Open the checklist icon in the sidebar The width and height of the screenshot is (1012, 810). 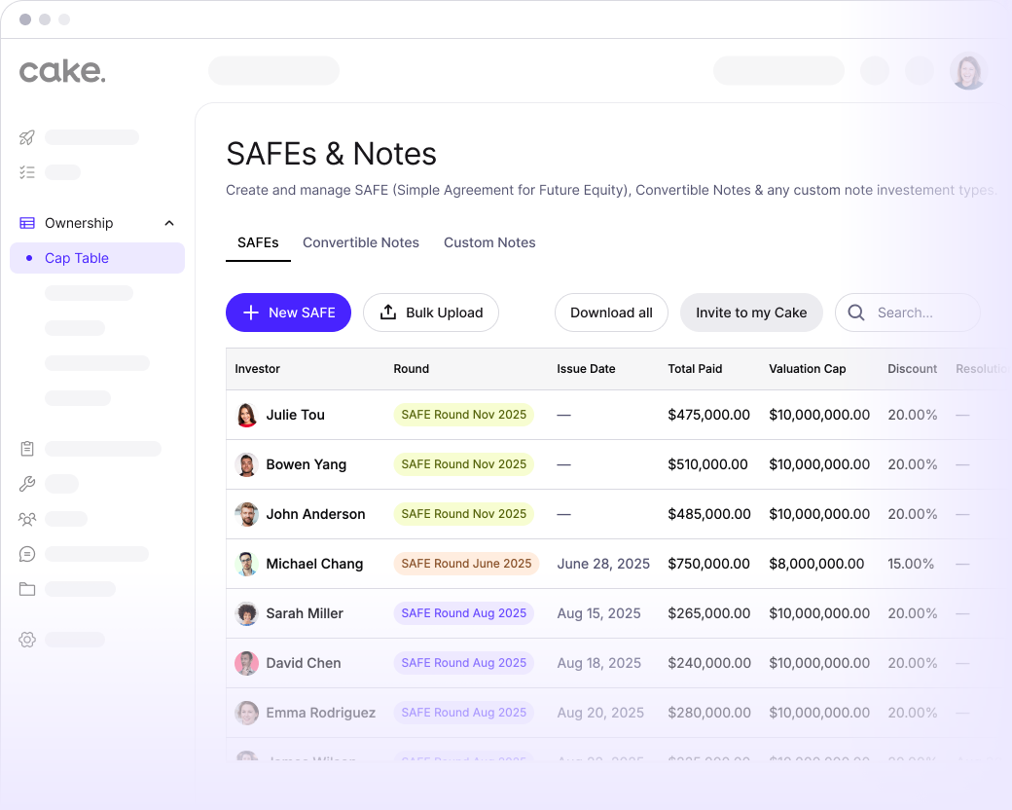(x=26, y=171)
